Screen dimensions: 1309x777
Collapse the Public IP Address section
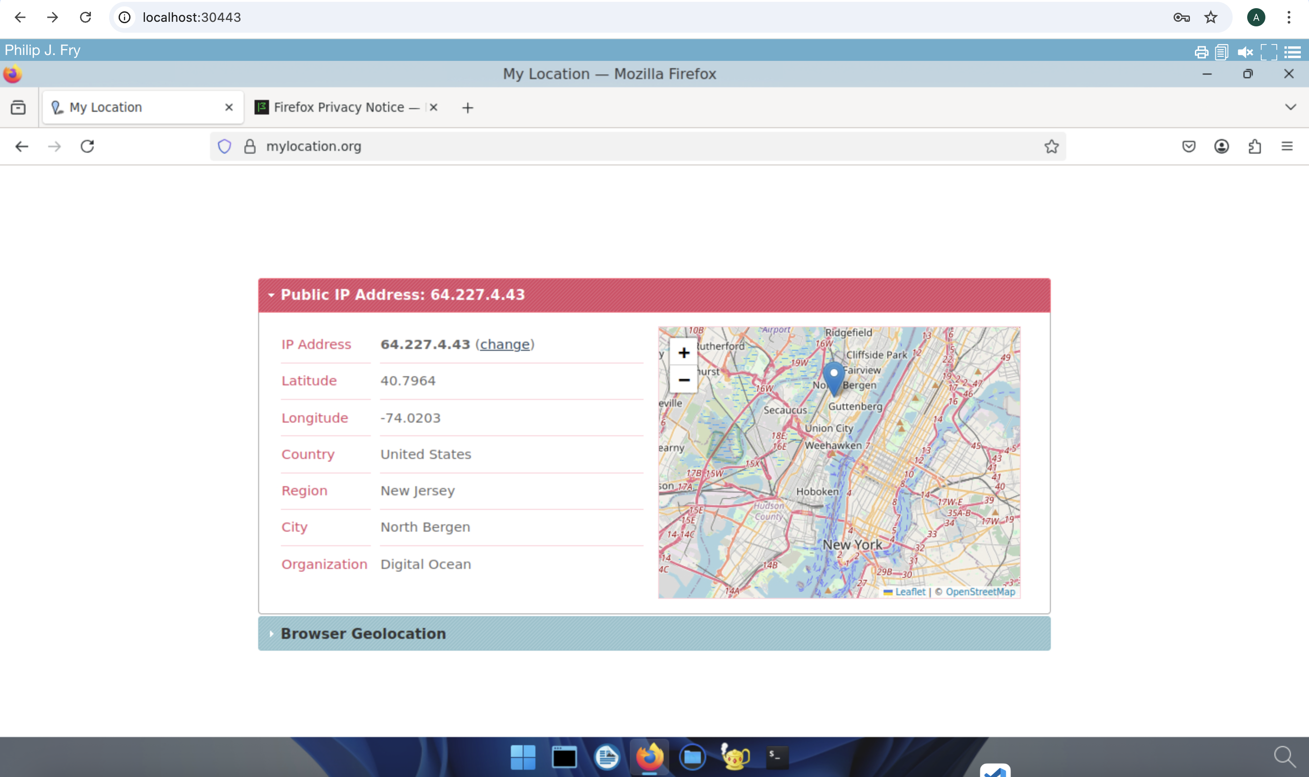402,295
